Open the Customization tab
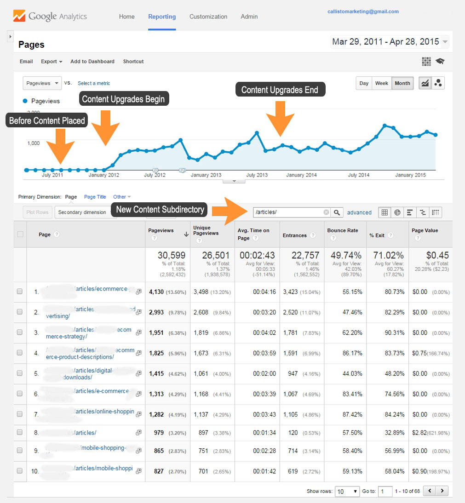The image size is (465, 503). click(x=208, y=17)
